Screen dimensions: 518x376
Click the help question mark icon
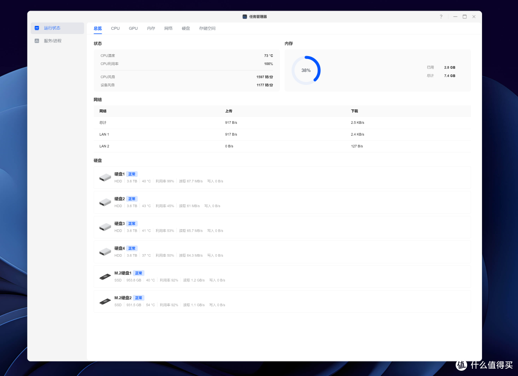coord(441,16)
